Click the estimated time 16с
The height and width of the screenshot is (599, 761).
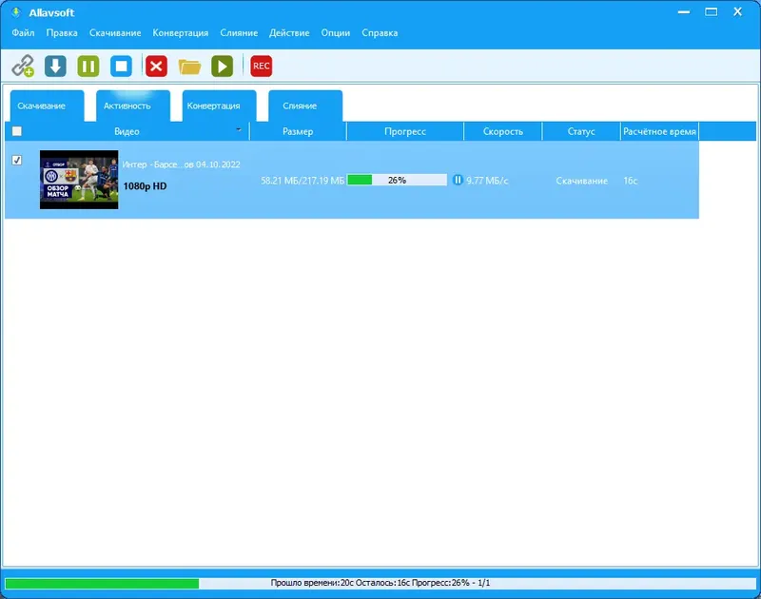point(631,181)
